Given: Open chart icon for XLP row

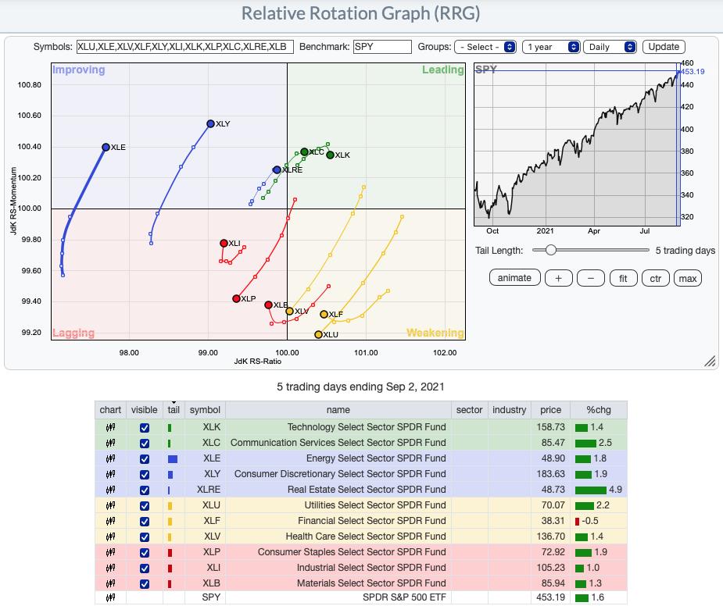Looking at the screenshot, I should tap(110, 552).
